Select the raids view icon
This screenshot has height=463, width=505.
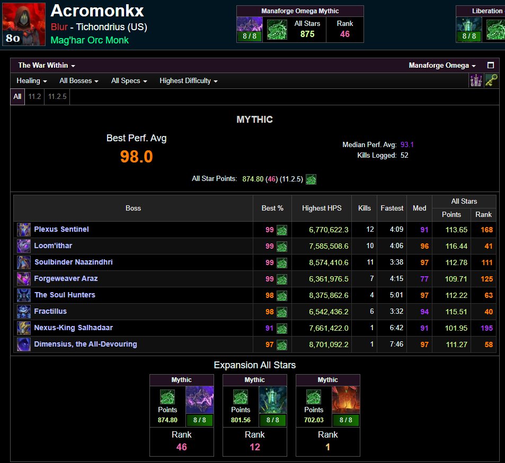click(476, 80)
